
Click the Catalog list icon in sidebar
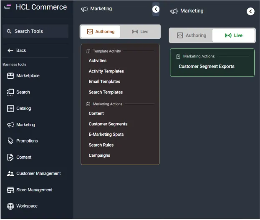click(x=10, y=108)
